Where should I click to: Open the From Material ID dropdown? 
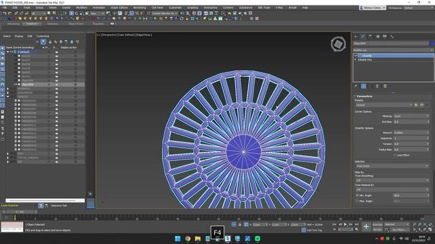(x=392, y=190)
